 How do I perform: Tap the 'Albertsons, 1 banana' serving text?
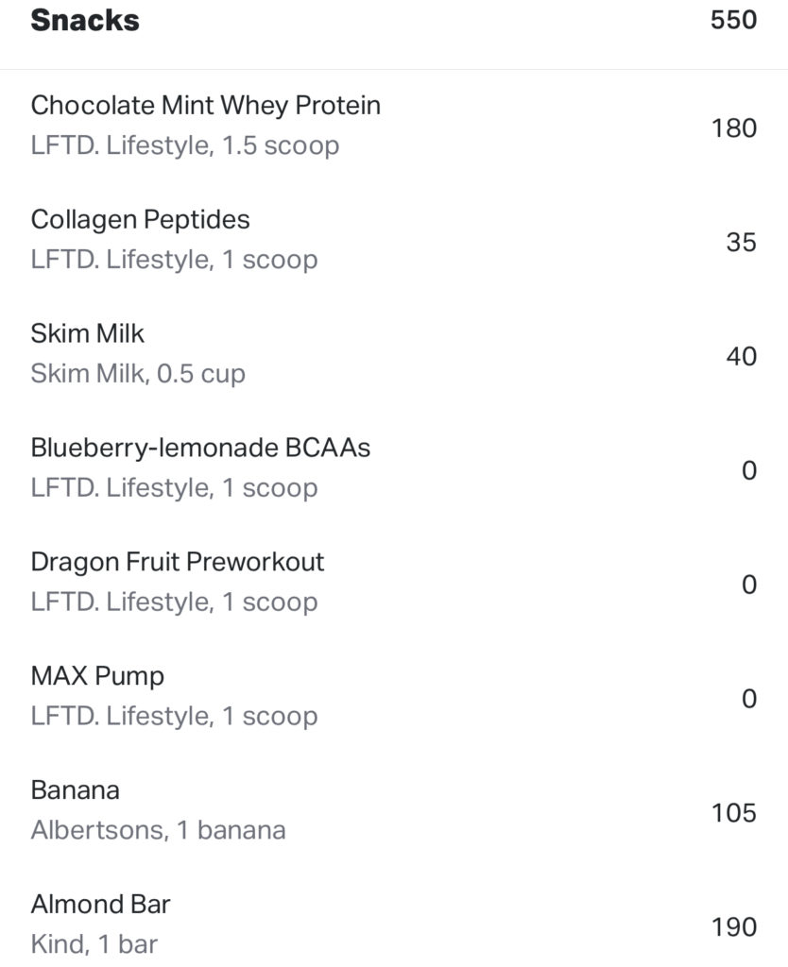(x=159, y=830)
